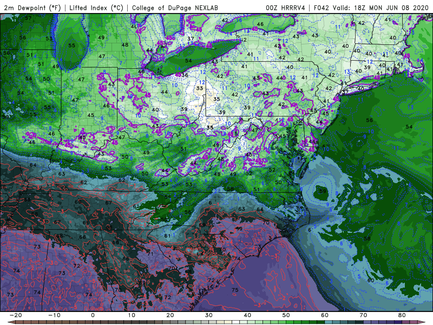The height and width of the screenshot is (325, 433).
Task: Click the "80" label on the color scale
Action: [402, 315]
